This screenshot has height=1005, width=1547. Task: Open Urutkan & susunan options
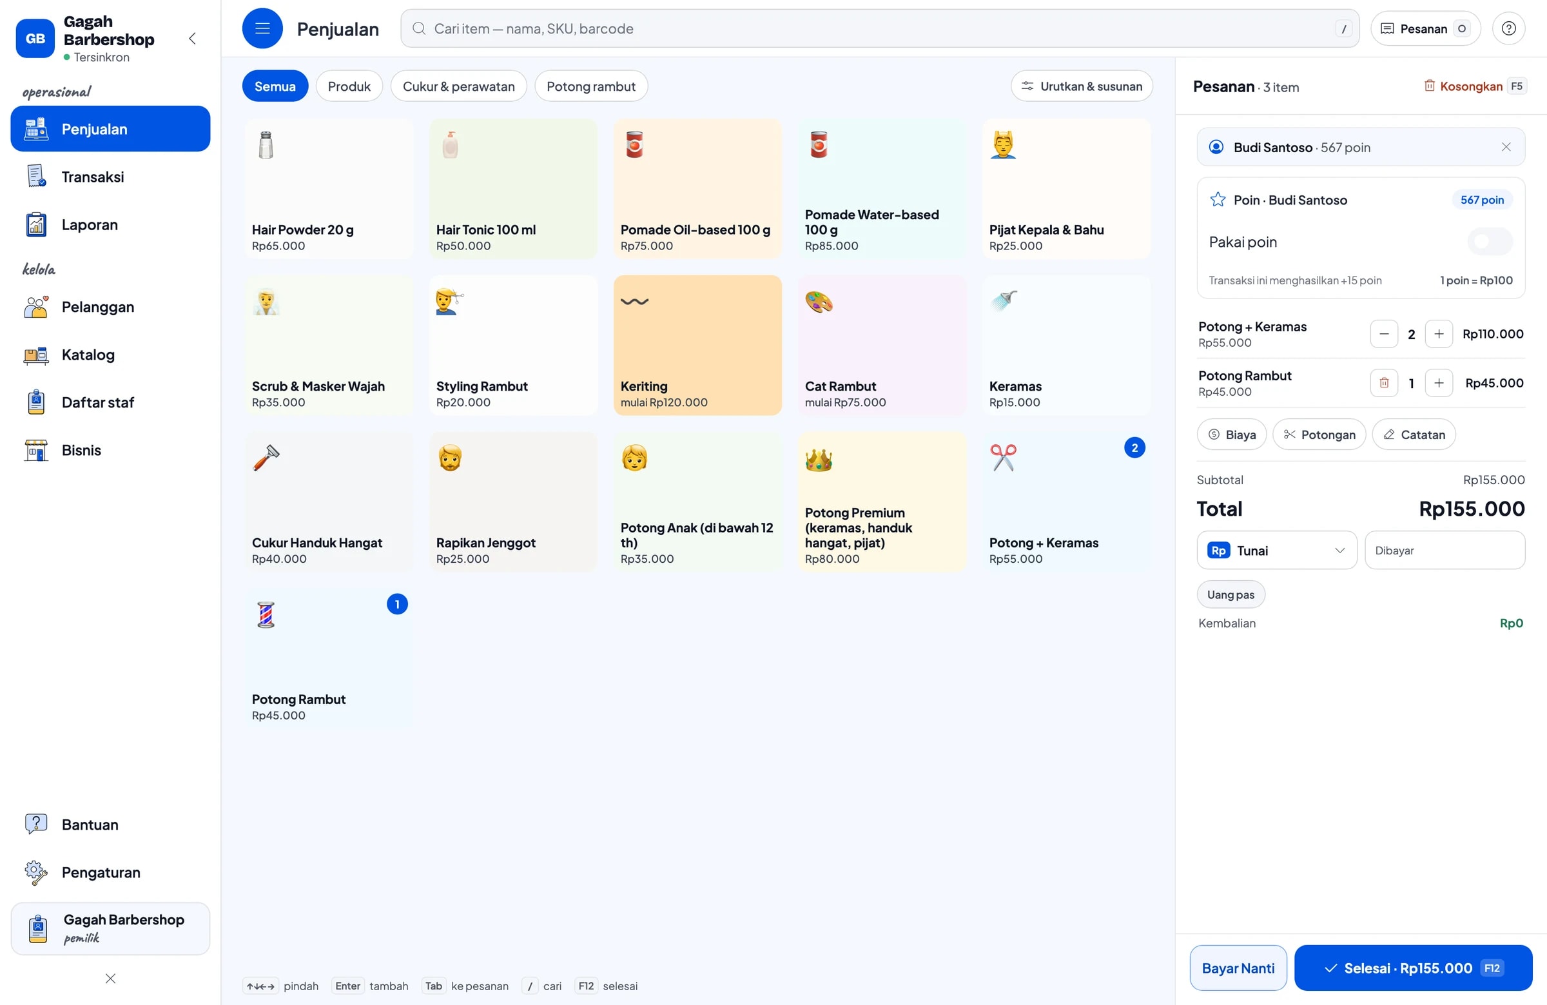point(1082,86)
